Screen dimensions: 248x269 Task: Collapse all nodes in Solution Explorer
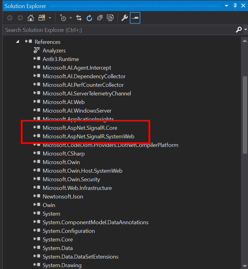100,18
